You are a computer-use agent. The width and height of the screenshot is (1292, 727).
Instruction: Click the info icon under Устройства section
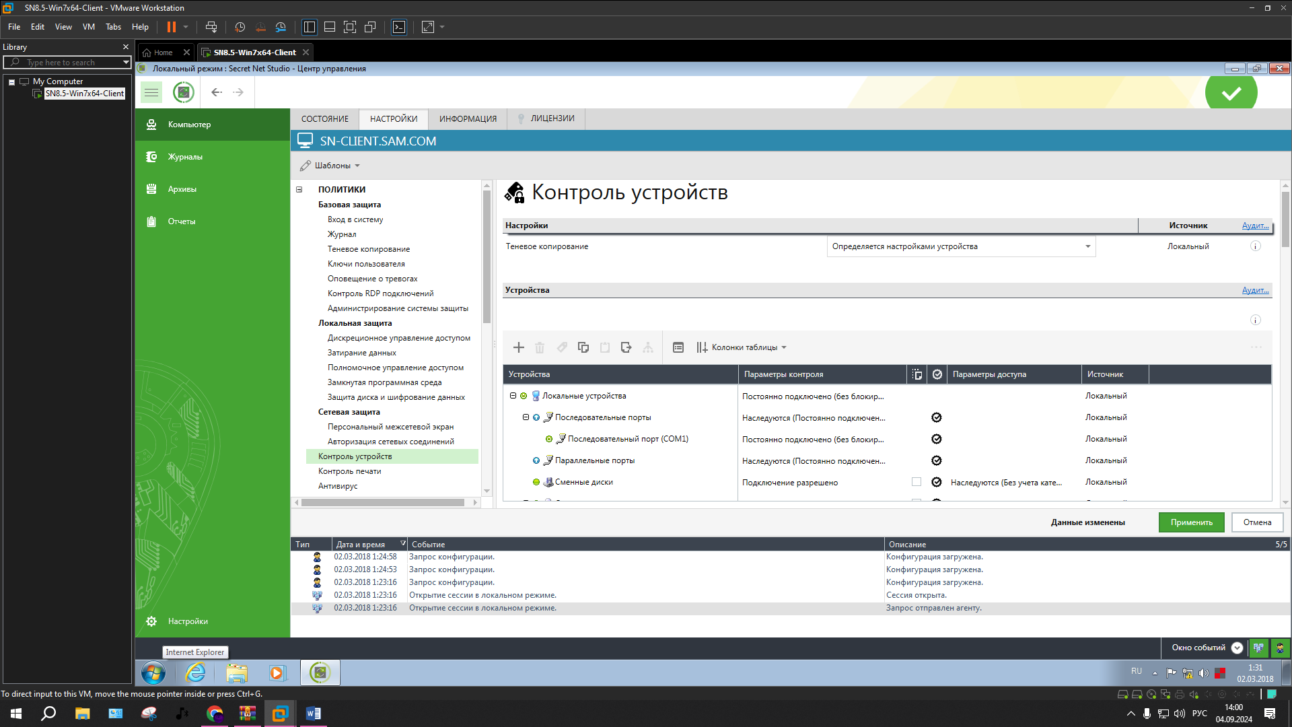click(x=1256, y=320)
